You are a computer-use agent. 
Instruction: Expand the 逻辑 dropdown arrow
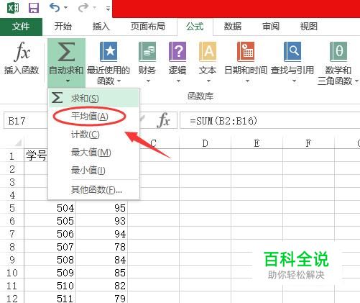pos(178,81)
